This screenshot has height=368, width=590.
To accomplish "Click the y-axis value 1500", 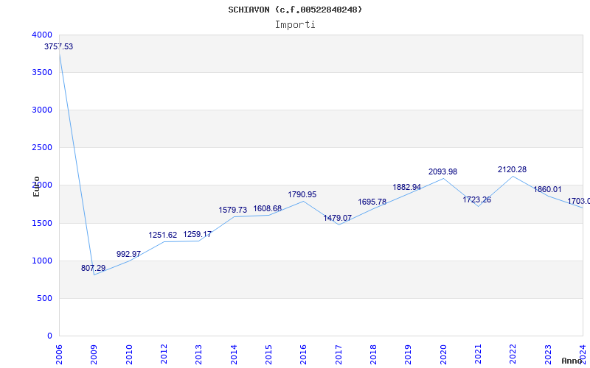I will [x=42, y=223].
